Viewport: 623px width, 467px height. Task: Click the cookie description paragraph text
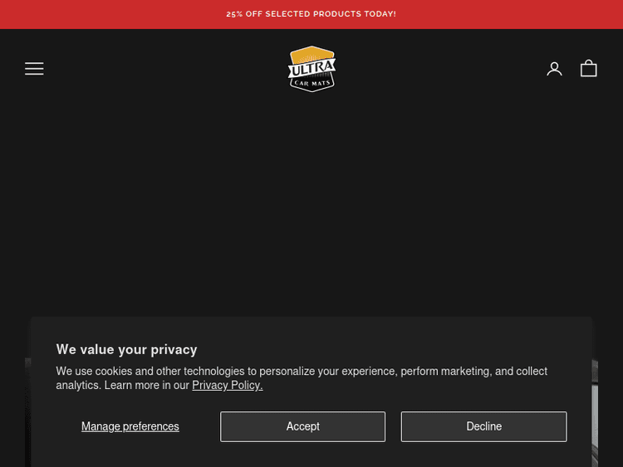302,372
